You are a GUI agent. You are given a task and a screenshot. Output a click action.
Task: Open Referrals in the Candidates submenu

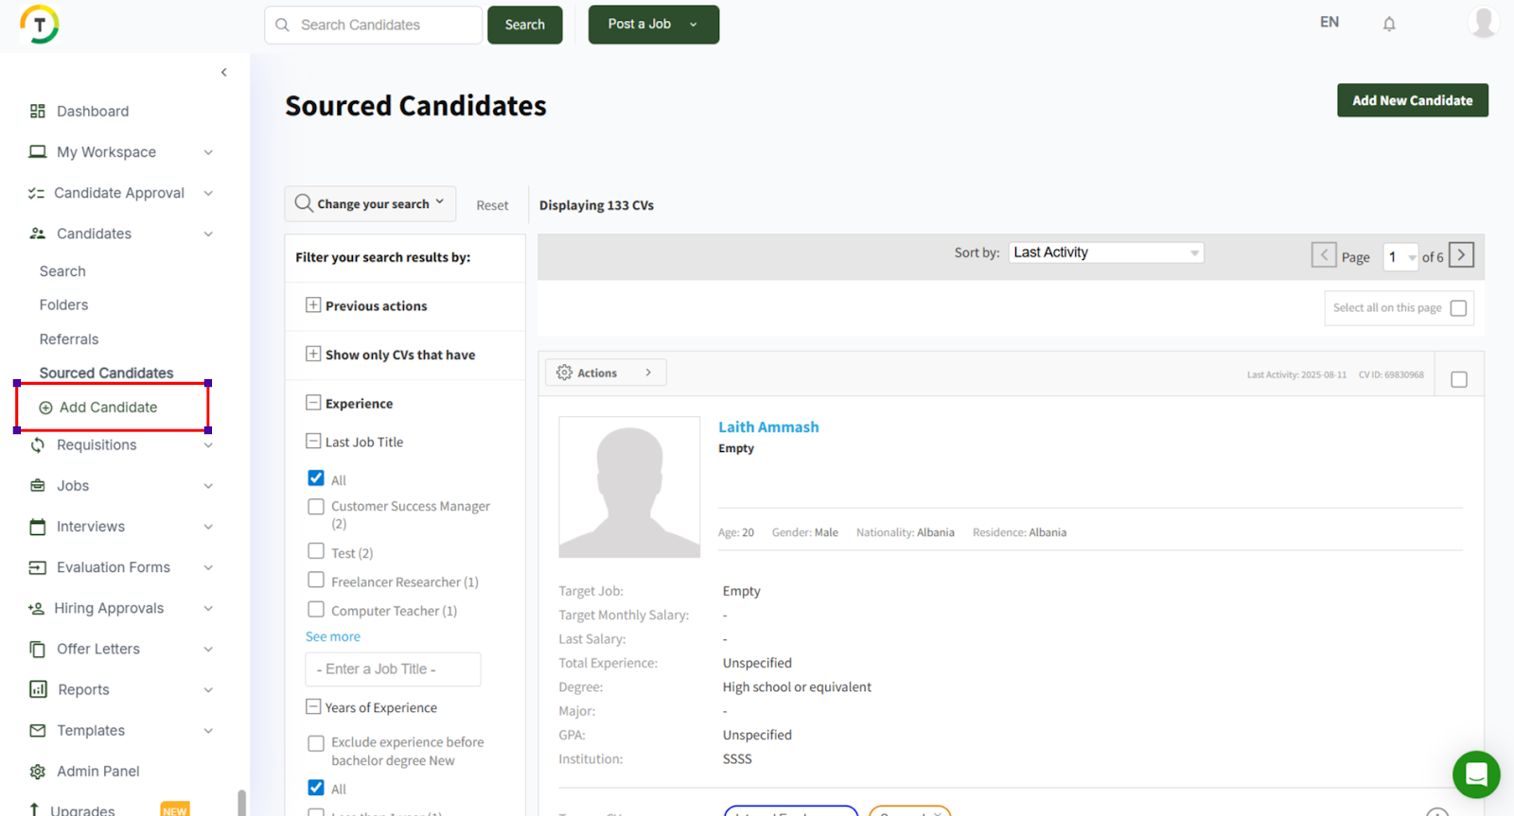pyautogui.click(x=69, y=339)
